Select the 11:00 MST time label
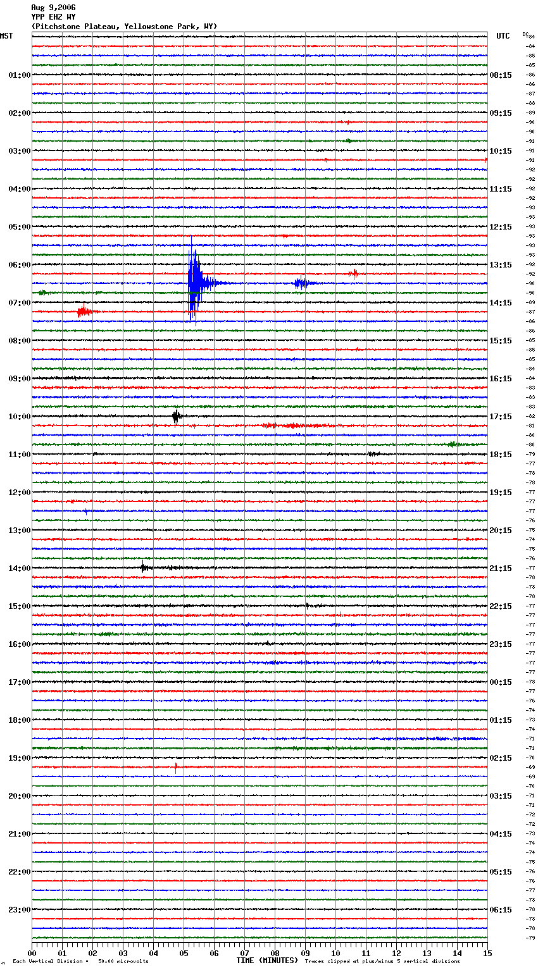538x970 pixels. point(20,455)
